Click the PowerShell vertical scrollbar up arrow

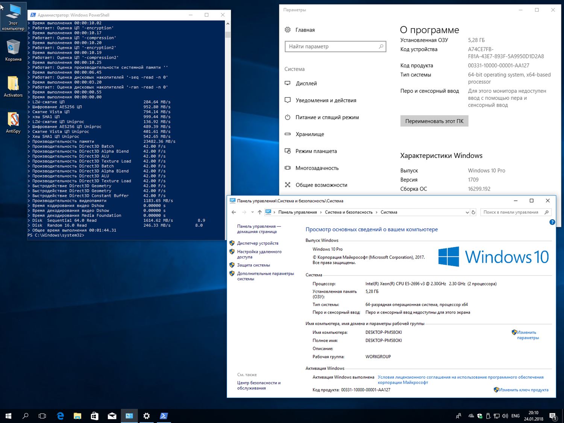[227, 24]
